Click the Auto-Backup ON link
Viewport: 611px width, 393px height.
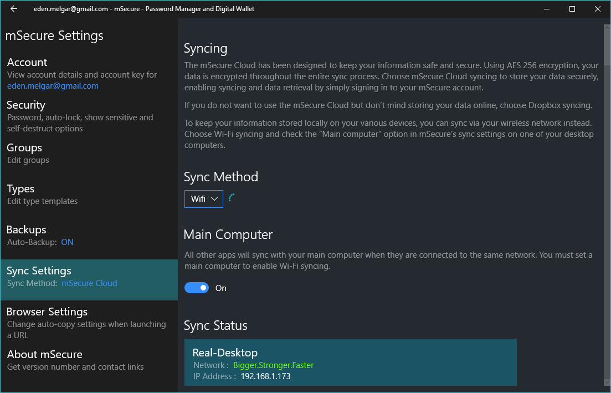[67, 242]
